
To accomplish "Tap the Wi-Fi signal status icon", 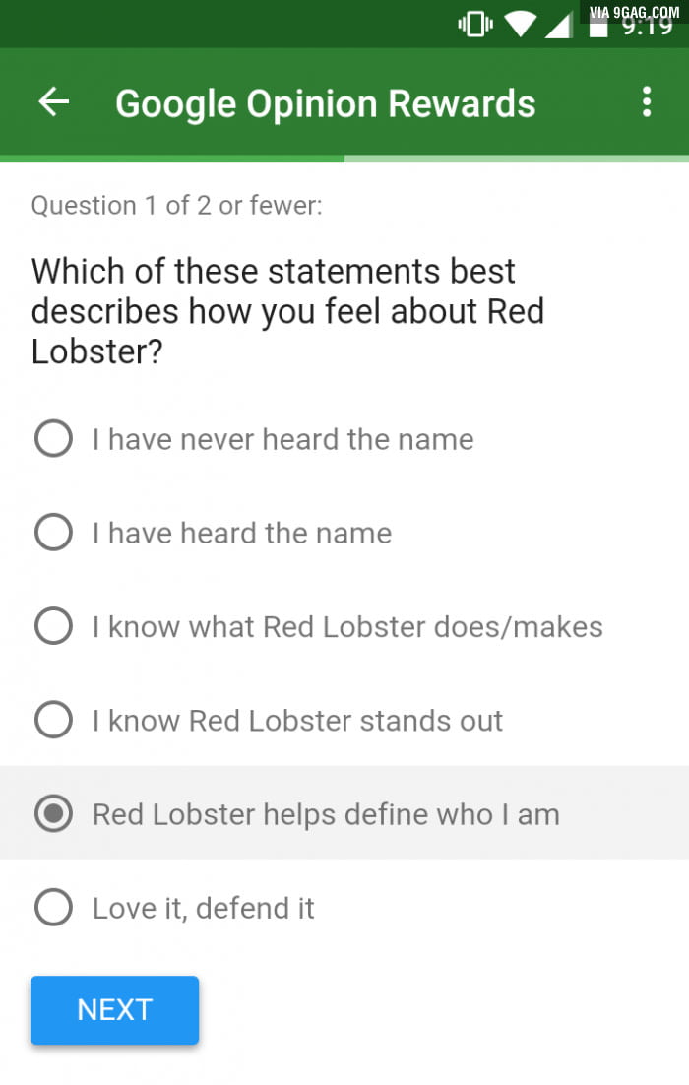I will (518, 25).
